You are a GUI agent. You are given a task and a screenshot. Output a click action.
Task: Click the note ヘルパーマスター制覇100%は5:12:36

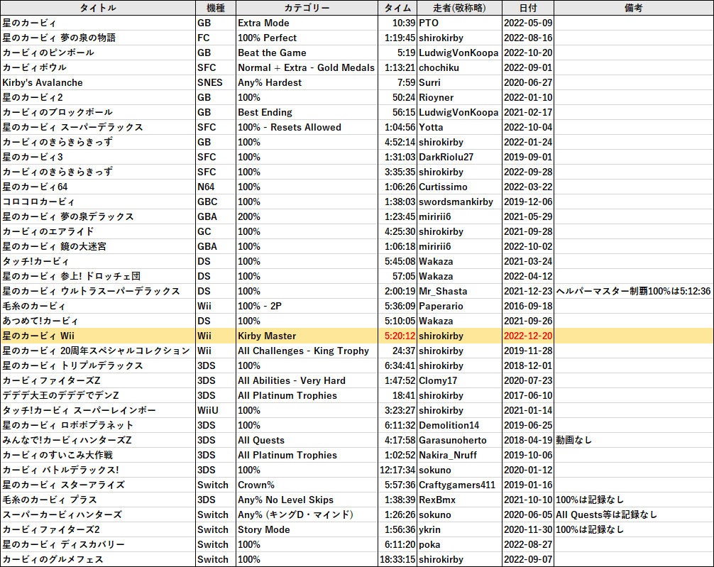tap(633, 291)
